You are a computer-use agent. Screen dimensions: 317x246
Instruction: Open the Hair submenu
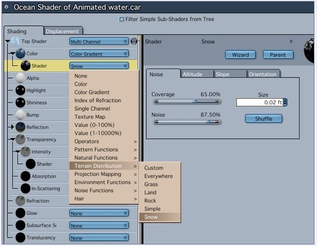pyautogui.click(x=104, y=199)
